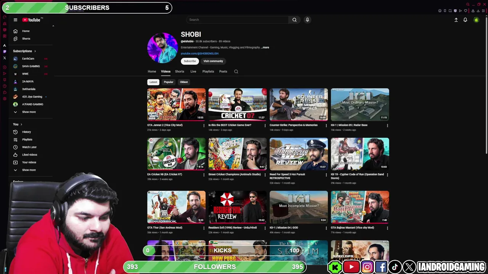Open the Create upload icon
The width and height of the screenshot is (488, 274).
[456, 20]
